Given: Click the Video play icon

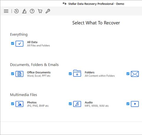Looking at the screenshot, I should click(135, 104).
